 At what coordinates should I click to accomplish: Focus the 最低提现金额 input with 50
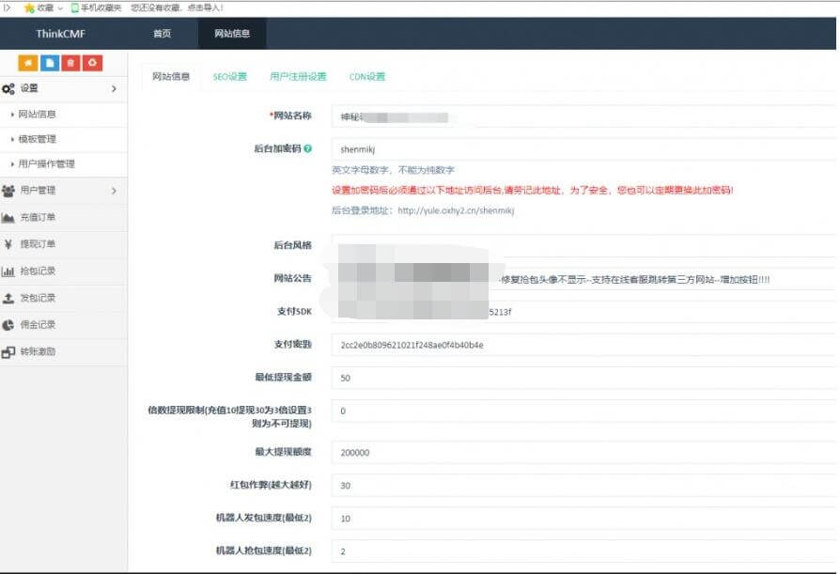(583, 378)
